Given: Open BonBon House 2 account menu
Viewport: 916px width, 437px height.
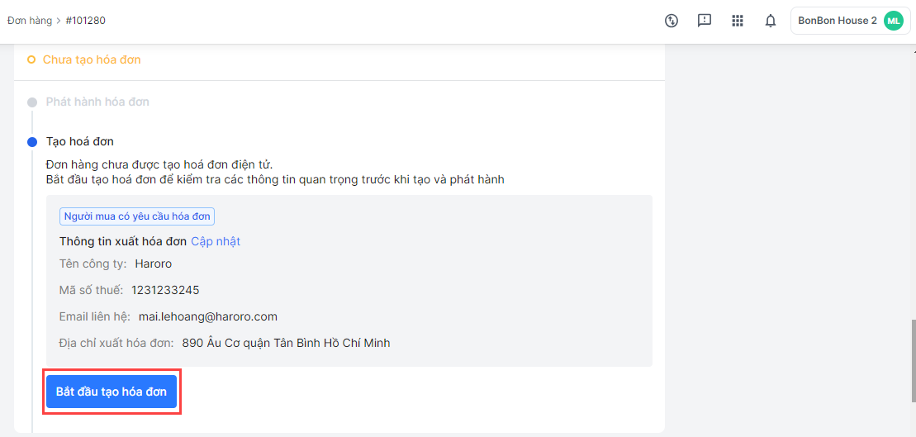Looking at the screenshot, I should coord(850,21).
